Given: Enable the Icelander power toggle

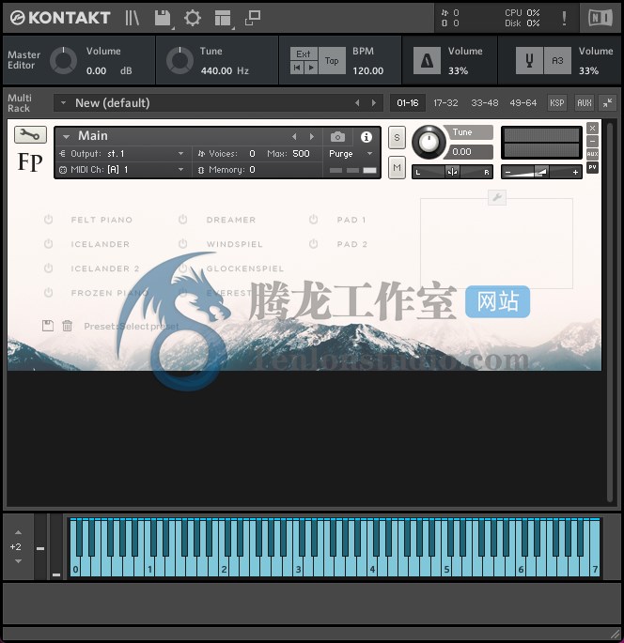Looking at the screenshot, I should click(x=49, y=244).
